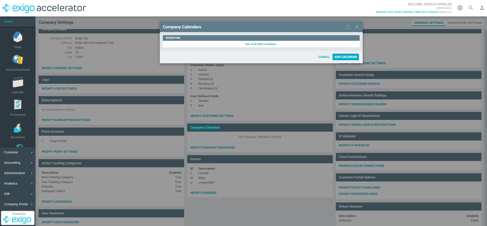Expand the Customer sidebar section

point(18,152)
